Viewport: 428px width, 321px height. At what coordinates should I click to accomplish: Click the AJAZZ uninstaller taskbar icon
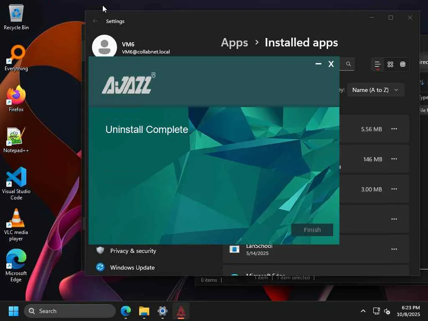[181, 311]
